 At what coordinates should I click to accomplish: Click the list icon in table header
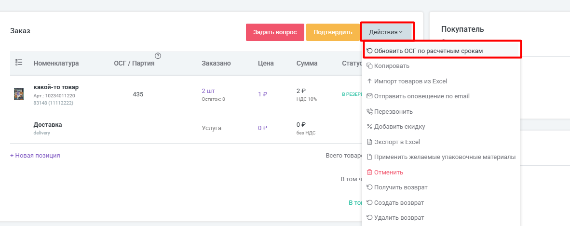(19, 63)
